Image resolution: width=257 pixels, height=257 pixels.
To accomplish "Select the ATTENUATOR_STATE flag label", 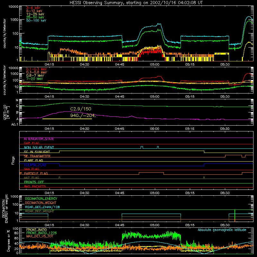I will [x=39, y=139].
